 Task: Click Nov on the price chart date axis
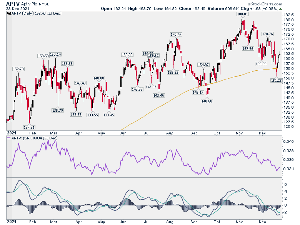pyautogui.click(x=239, y=133)
